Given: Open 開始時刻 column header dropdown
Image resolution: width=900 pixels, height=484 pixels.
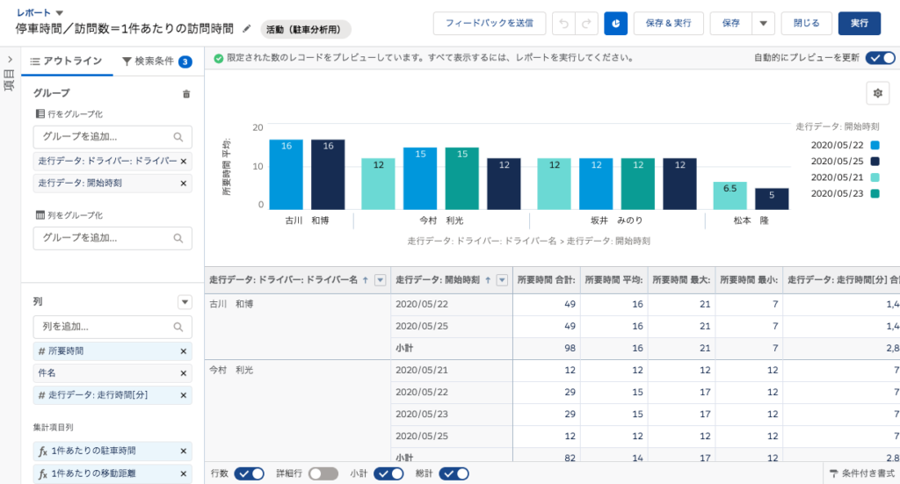Looking at the screenshot, I should [502, 280].
